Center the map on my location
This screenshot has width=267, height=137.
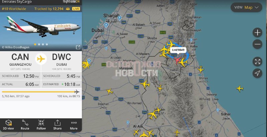[x=257, y=73]
